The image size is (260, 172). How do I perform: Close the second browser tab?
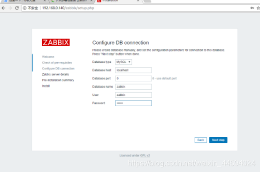91,1
